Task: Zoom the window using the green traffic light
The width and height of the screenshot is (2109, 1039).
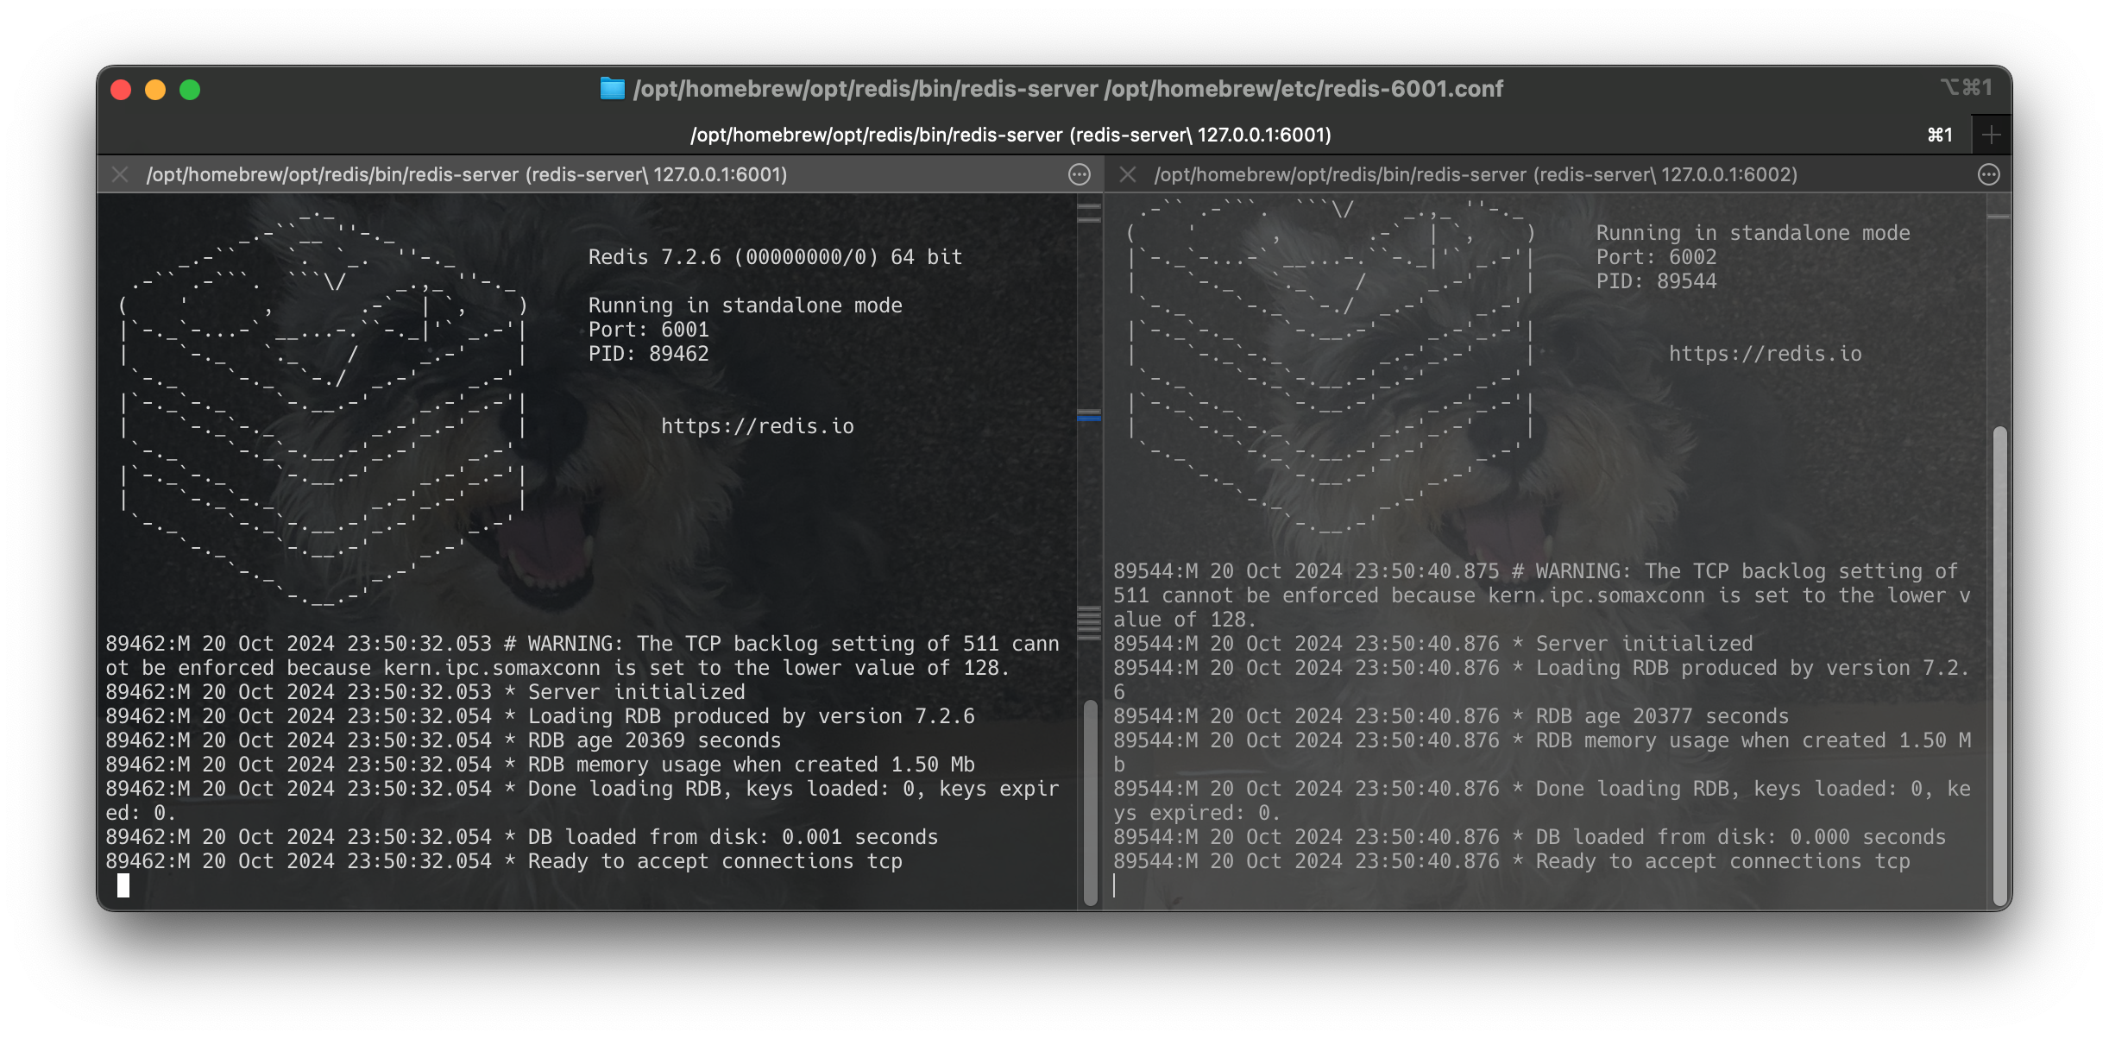Action: [190, 89]
